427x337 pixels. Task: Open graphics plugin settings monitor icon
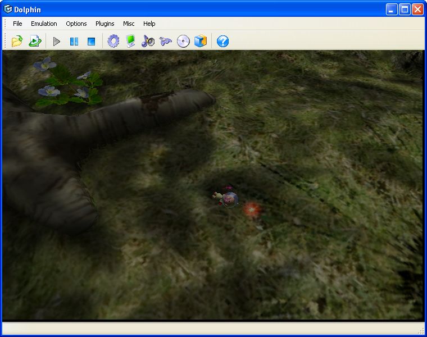(131, 42)
